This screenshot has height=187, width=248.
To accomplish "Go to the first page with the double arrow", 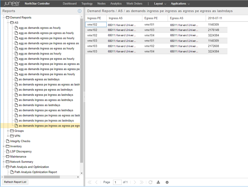I will tap(89, 182).
